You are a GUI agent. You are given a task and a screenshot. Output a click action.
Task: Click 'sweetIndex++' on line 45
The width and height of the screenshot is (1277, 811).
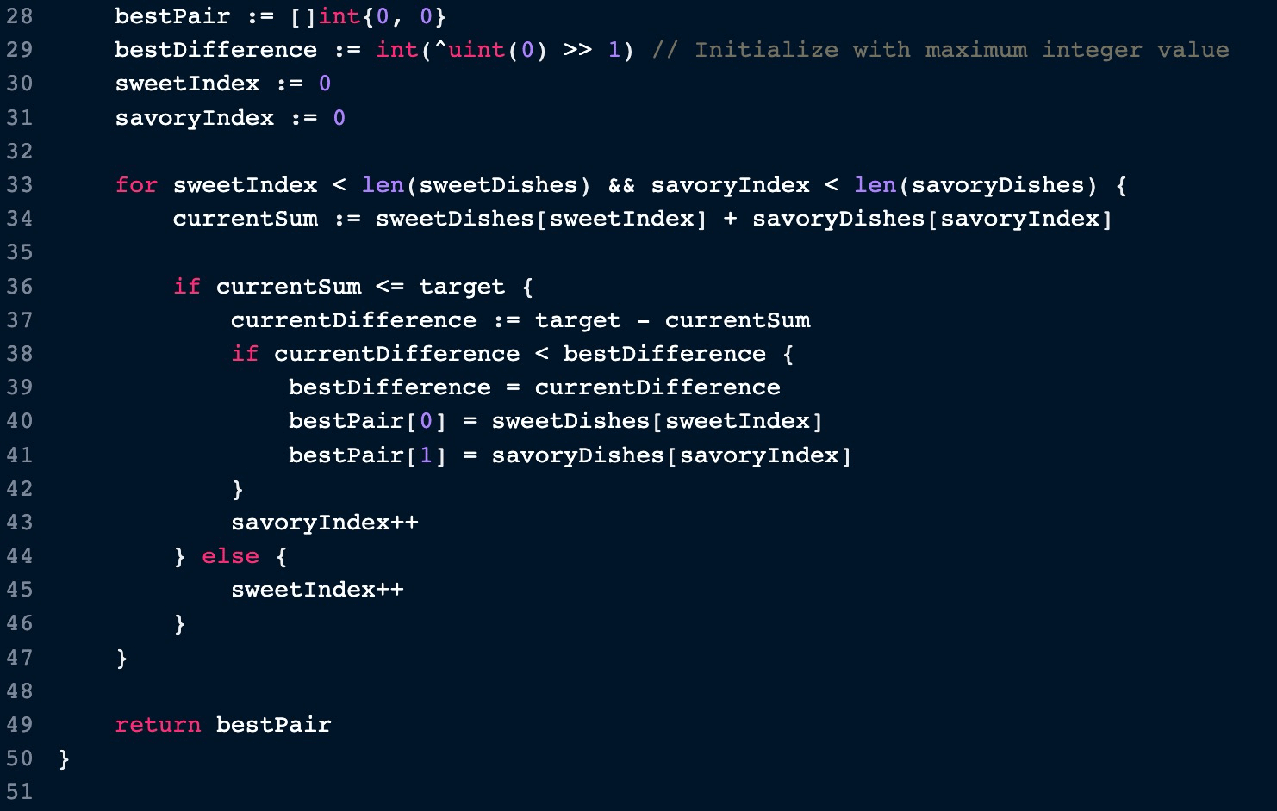[x=317, y=590]
